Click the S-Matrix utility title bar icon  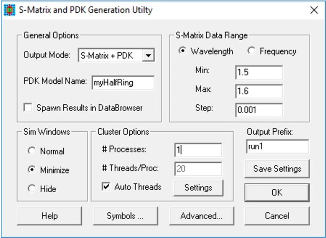(10, 10)
